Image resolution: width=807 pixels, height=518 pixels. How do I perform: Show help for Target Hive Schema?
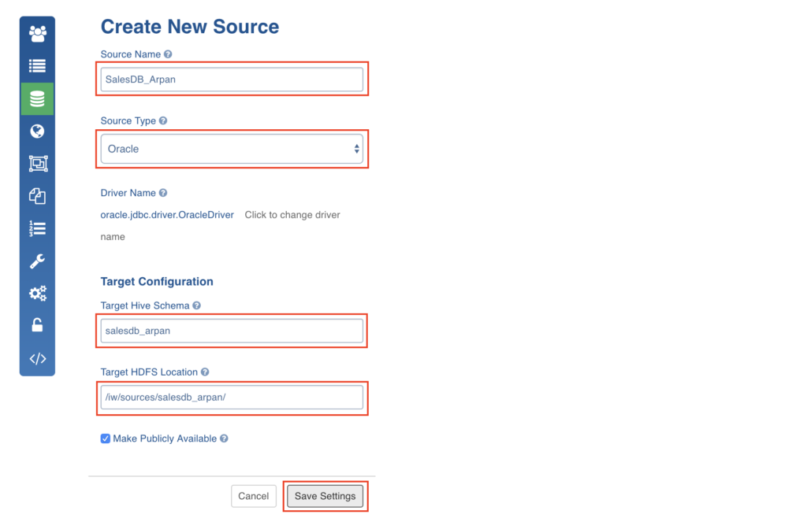tap(196, 305)
